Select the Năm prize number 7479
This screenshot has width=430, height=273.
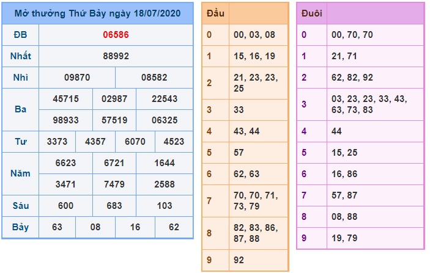pyautogui.click(x=114, y=184)
